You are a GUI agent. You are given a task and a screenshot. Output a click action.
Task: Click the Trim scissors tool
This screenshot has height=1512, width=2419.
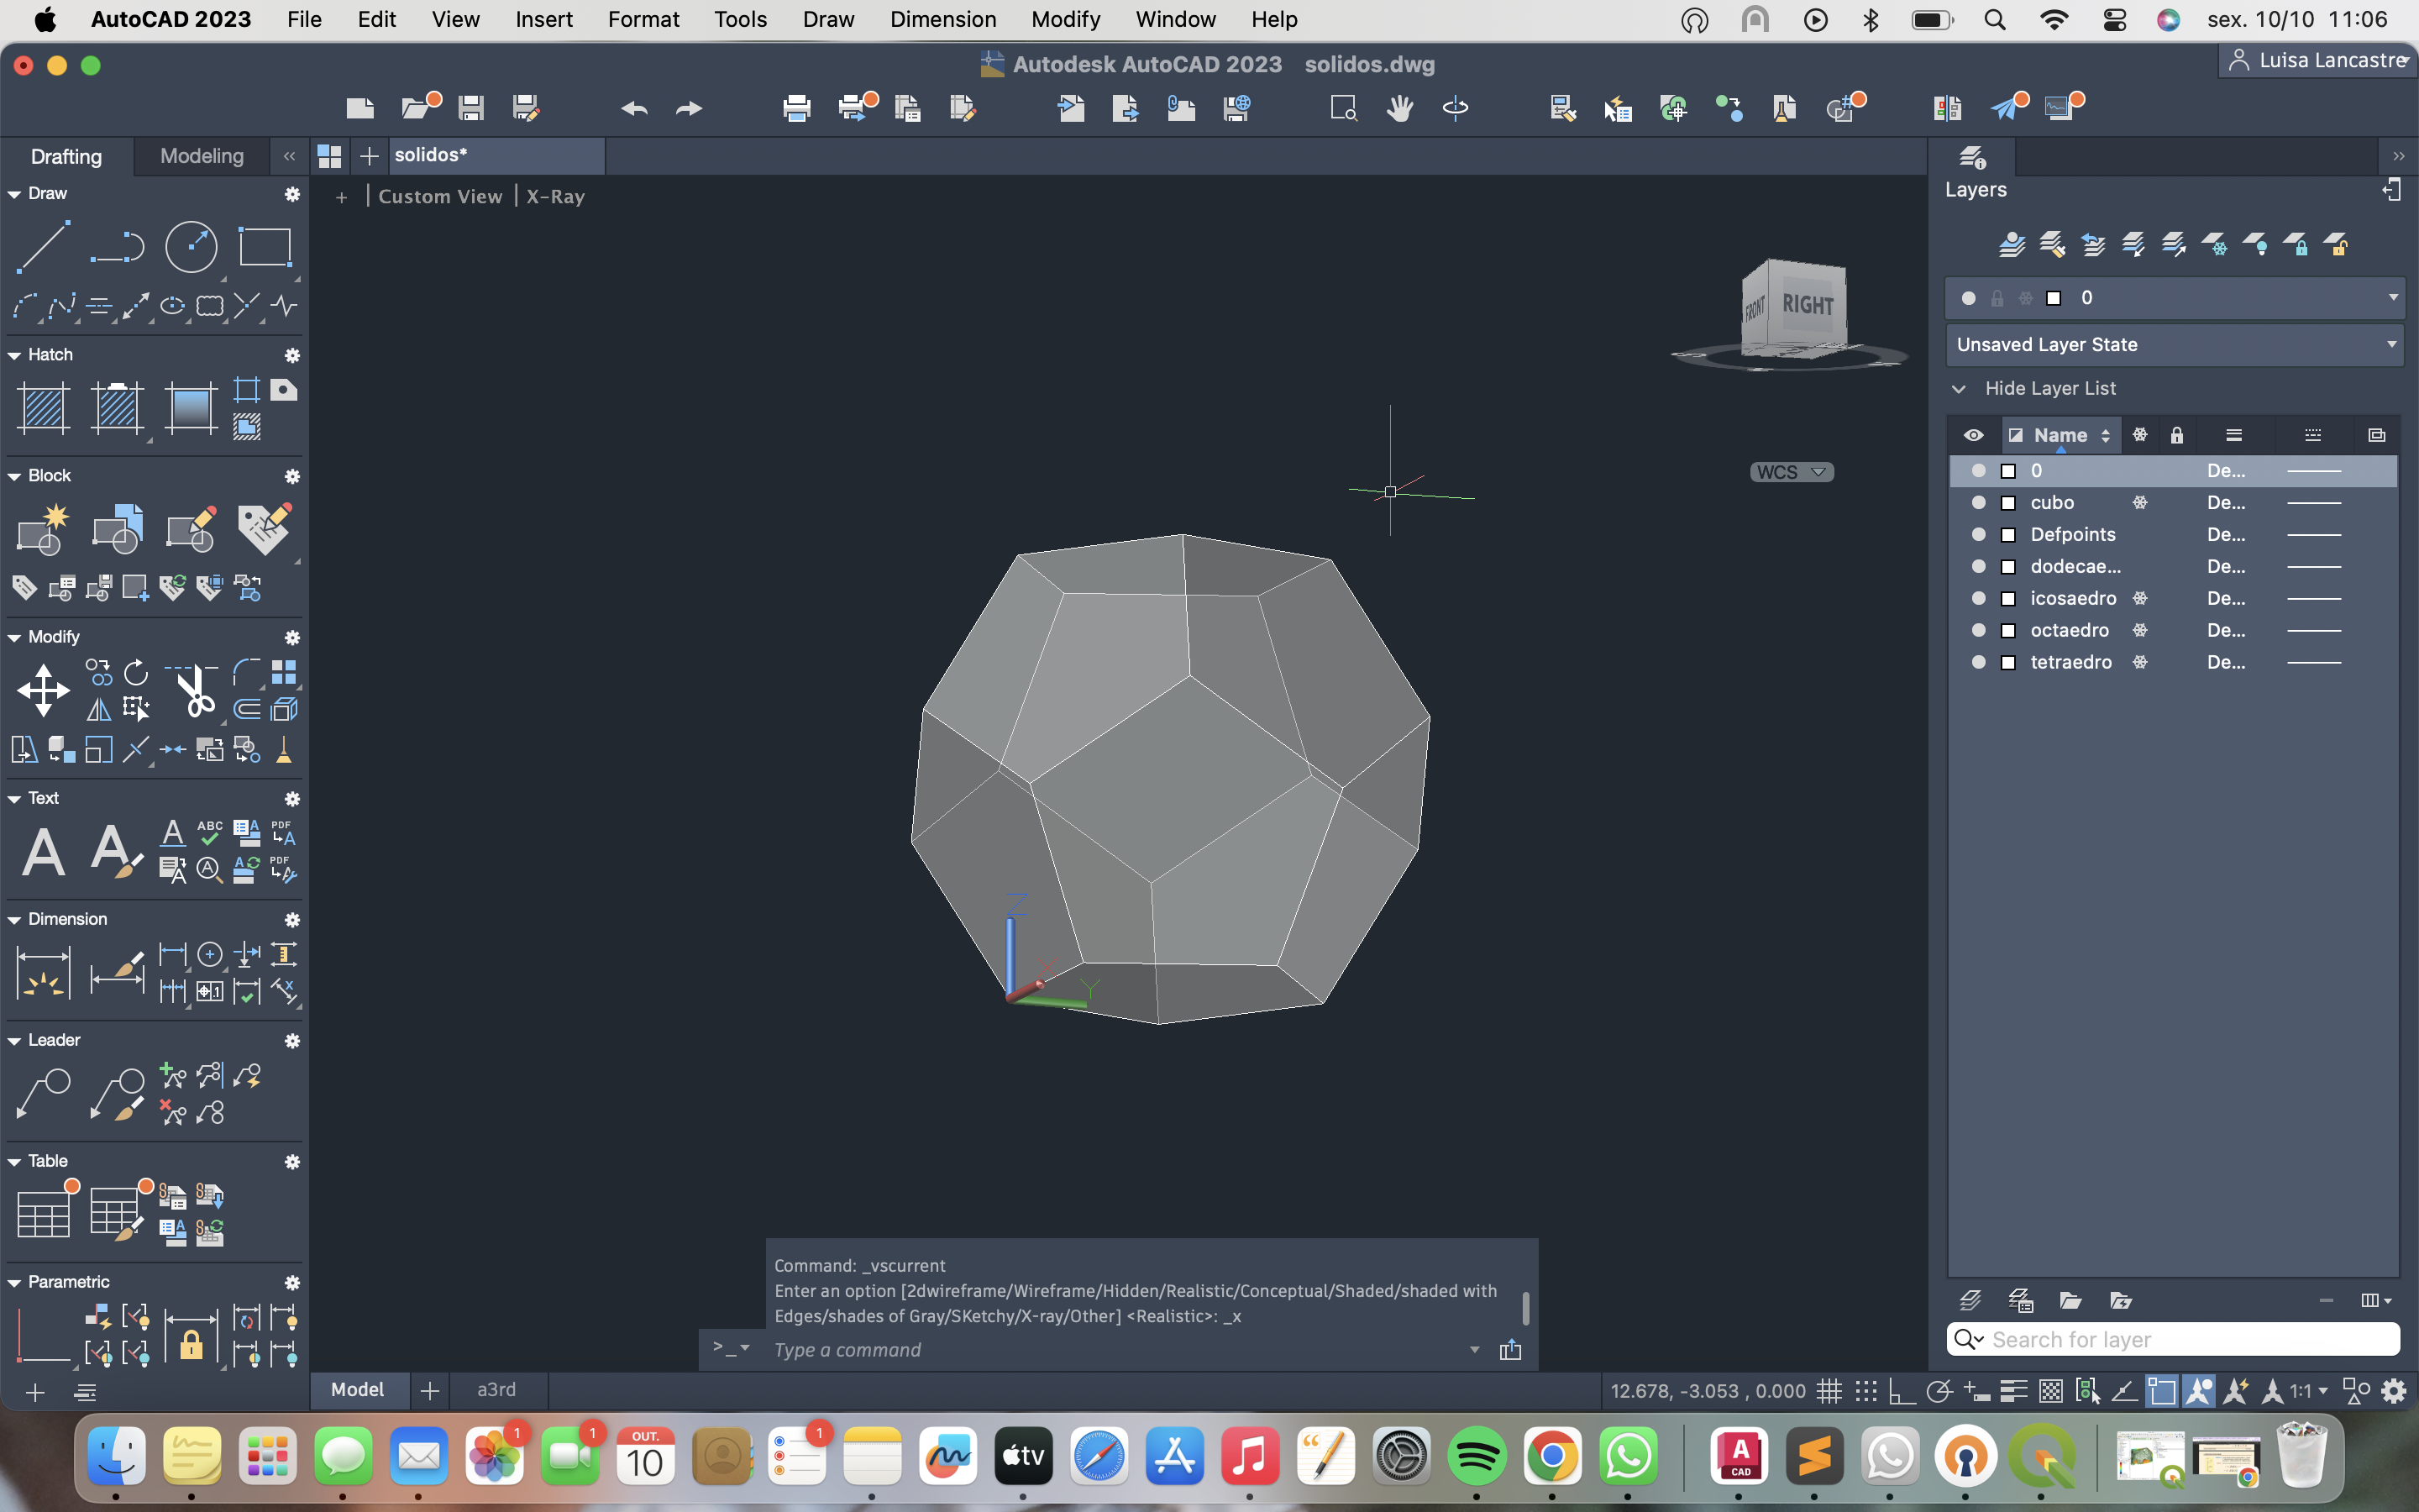click(x=196, y=691)
